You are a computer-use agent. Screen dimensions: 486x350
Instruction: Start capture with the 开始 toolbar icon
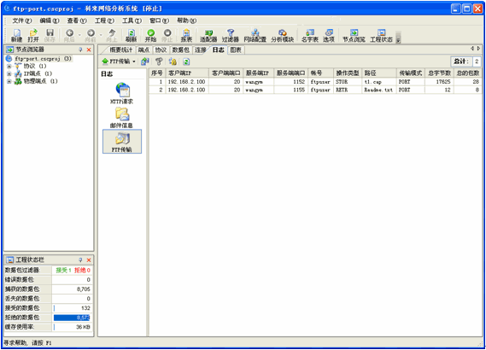click(x=150, y=36)
